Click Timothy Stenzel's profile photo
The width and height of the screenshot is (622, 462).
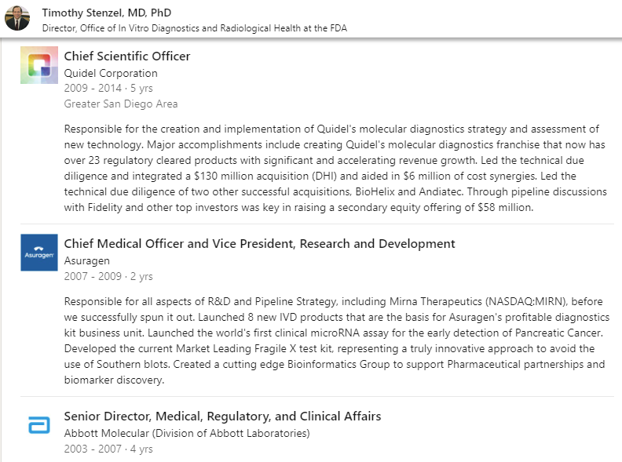click(x=17, y=17)
